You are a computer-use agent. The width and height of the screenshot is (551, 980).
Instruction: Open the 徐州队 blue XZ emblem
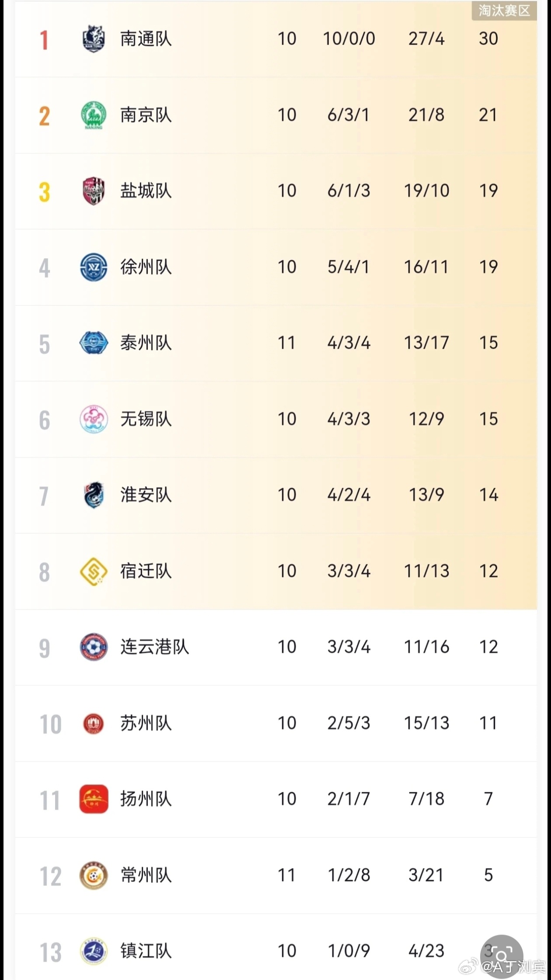pos(94,267)
